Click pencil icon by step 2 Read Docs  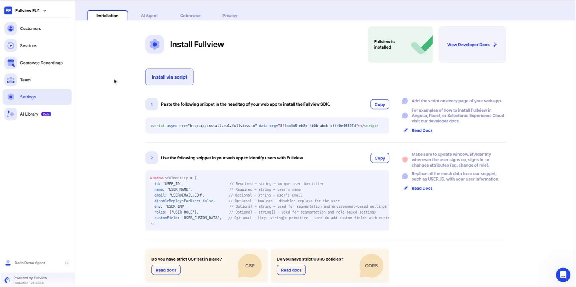click(x=406, y=188)
